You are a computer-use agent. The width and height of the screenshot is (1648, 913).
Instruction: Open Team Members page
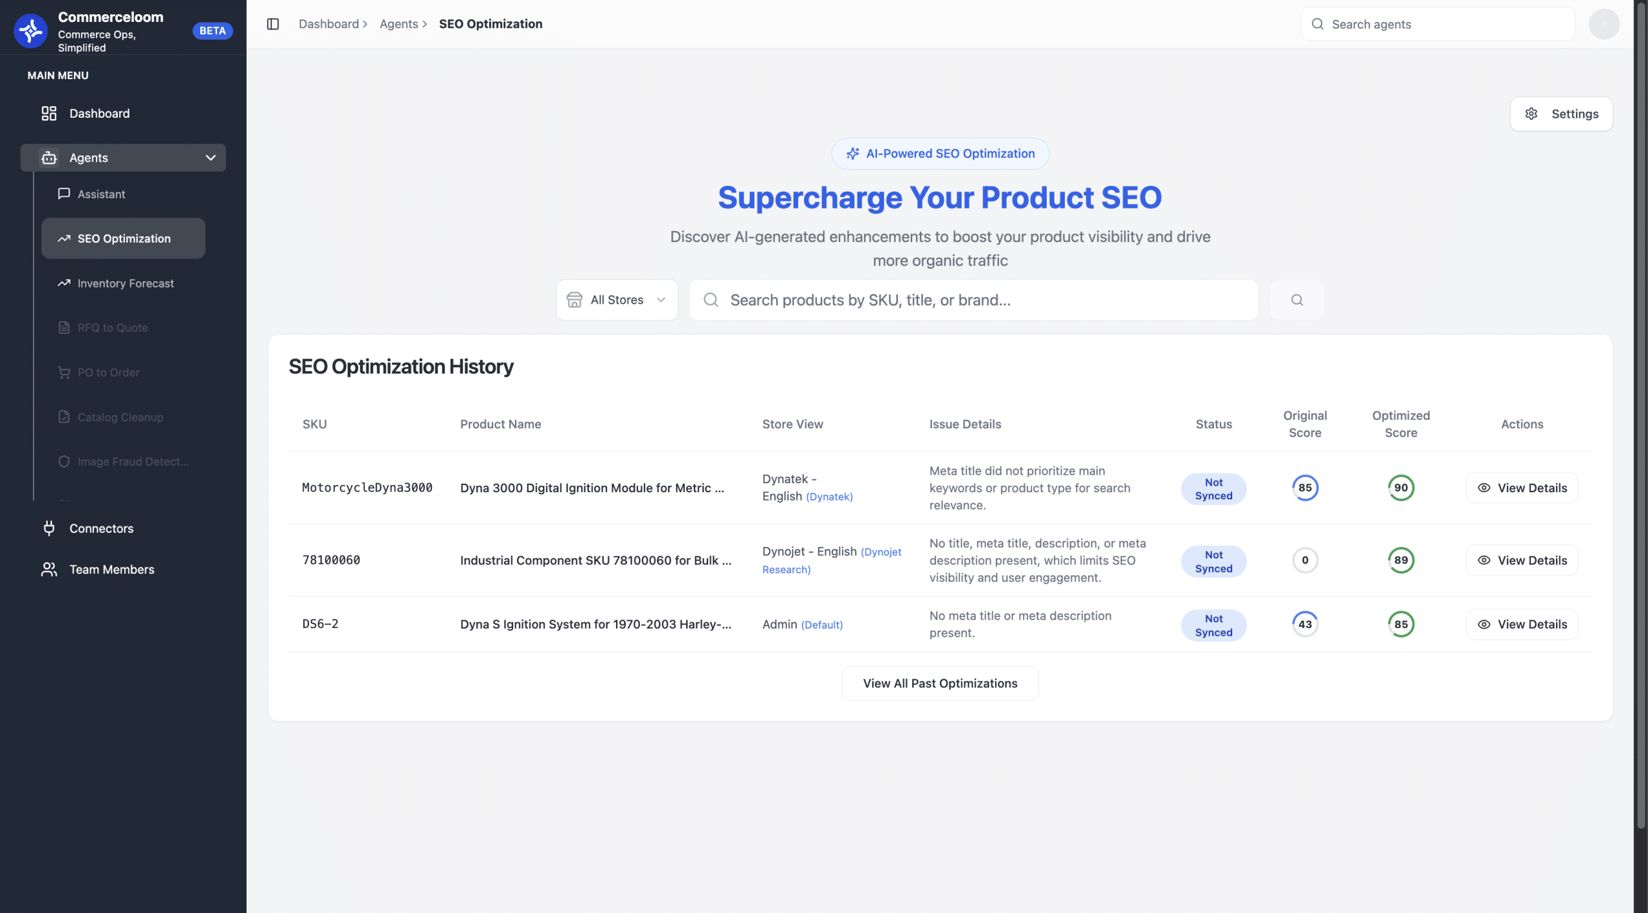pos(111,569)
